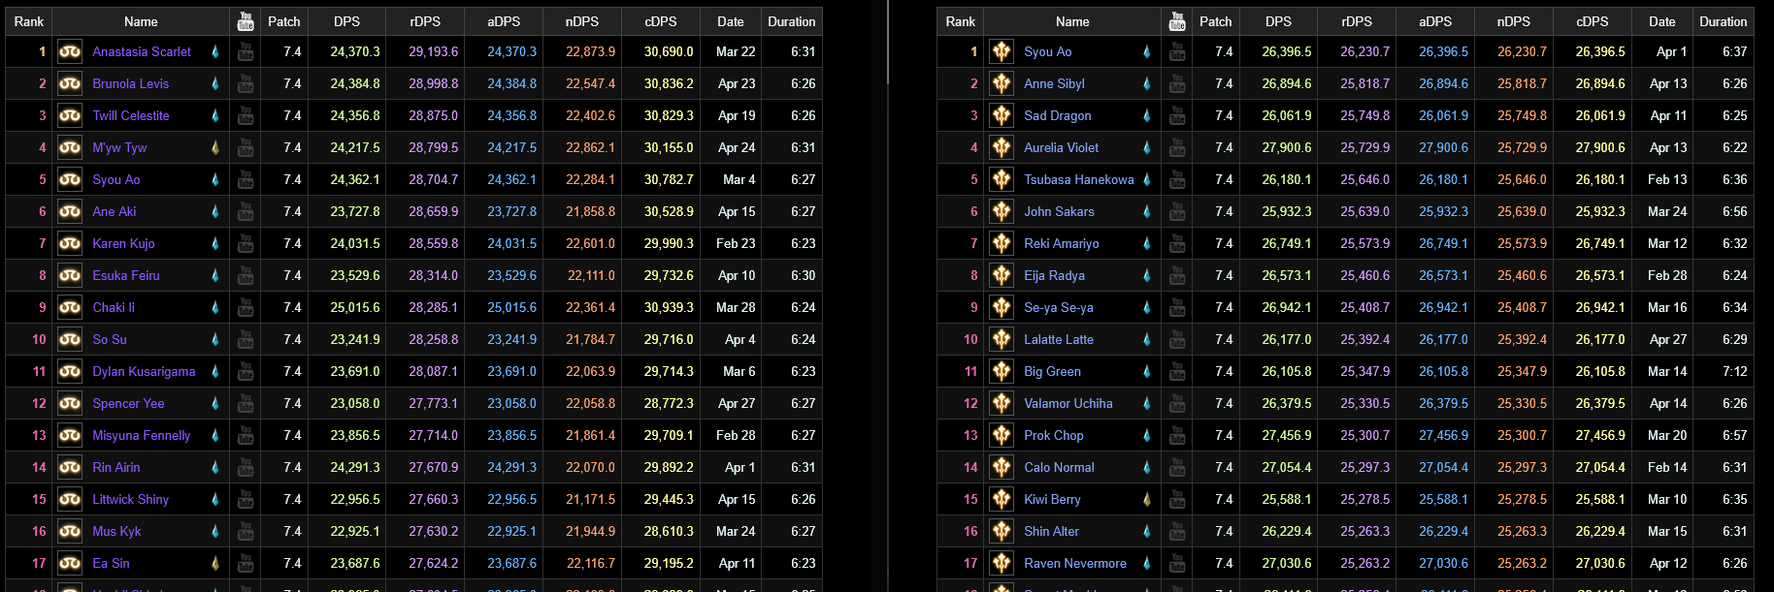Viewport: 1774px width, 592px height.
Task: Click the Patch column header in the right table
Action: coord(1216,21)
